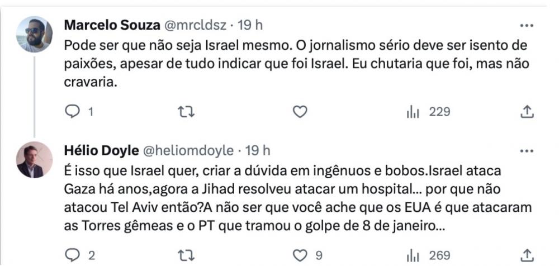This screenshot has width=559, height=266.
Task: Reply to Marcelo Souza's tweet
Action: pyautogui.click(x=73, y=112)
